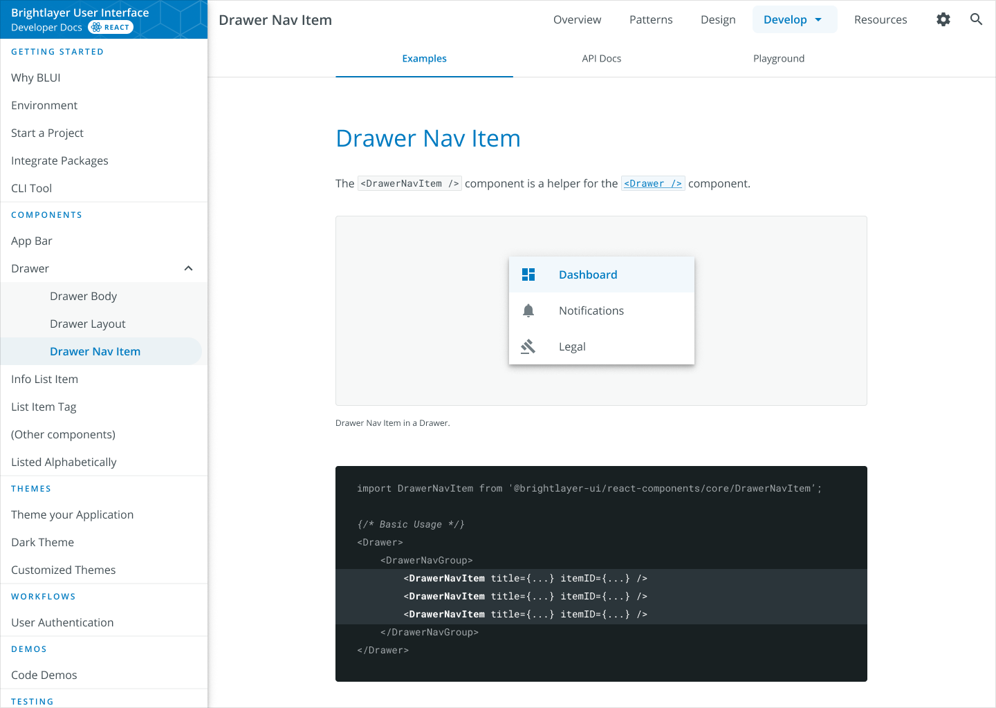Open the Patterns menu item
Image resolution: width=996 pixels, height=708 pixels.
click(651, 19)
